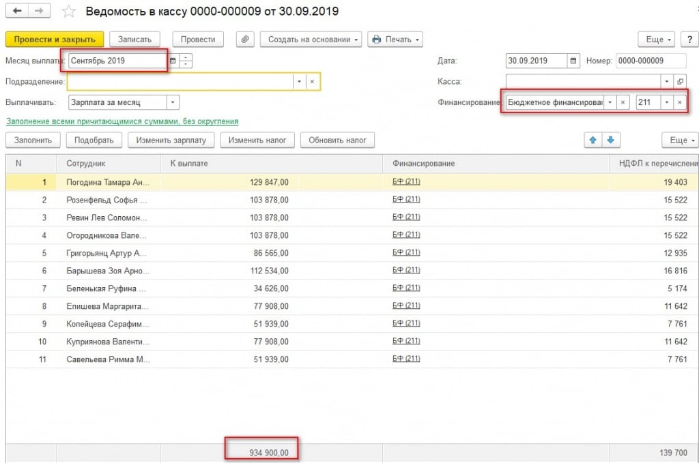This screenshot has width=699, height=463.
Task: Click the forward navigation arrow
Action: [38, 12]
